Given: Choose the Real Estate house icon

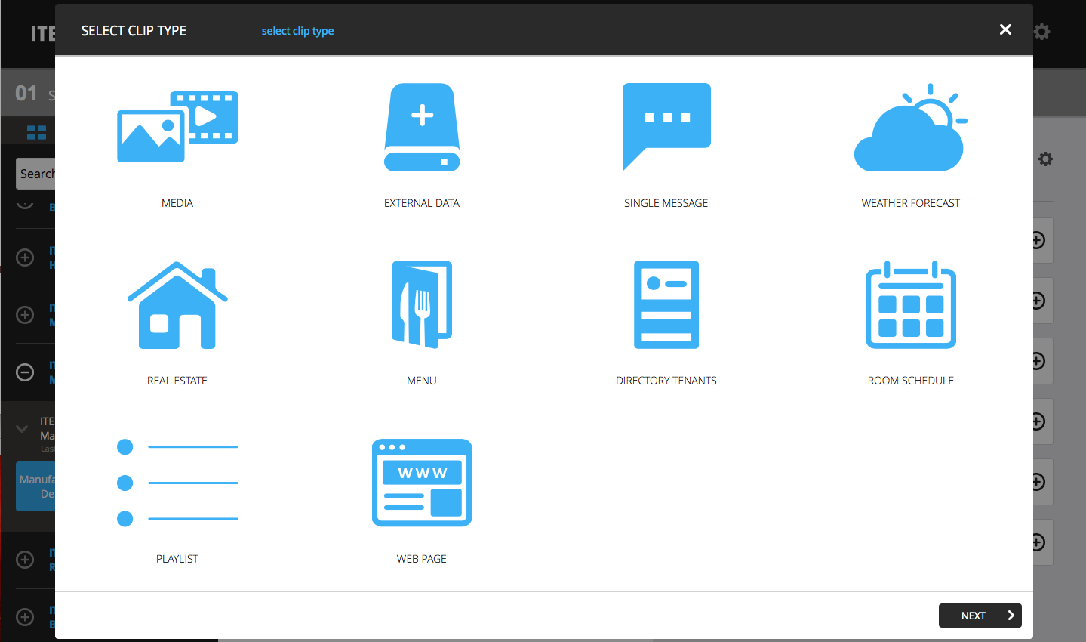Looking at the screenshot, I should (x=177, y=305).
